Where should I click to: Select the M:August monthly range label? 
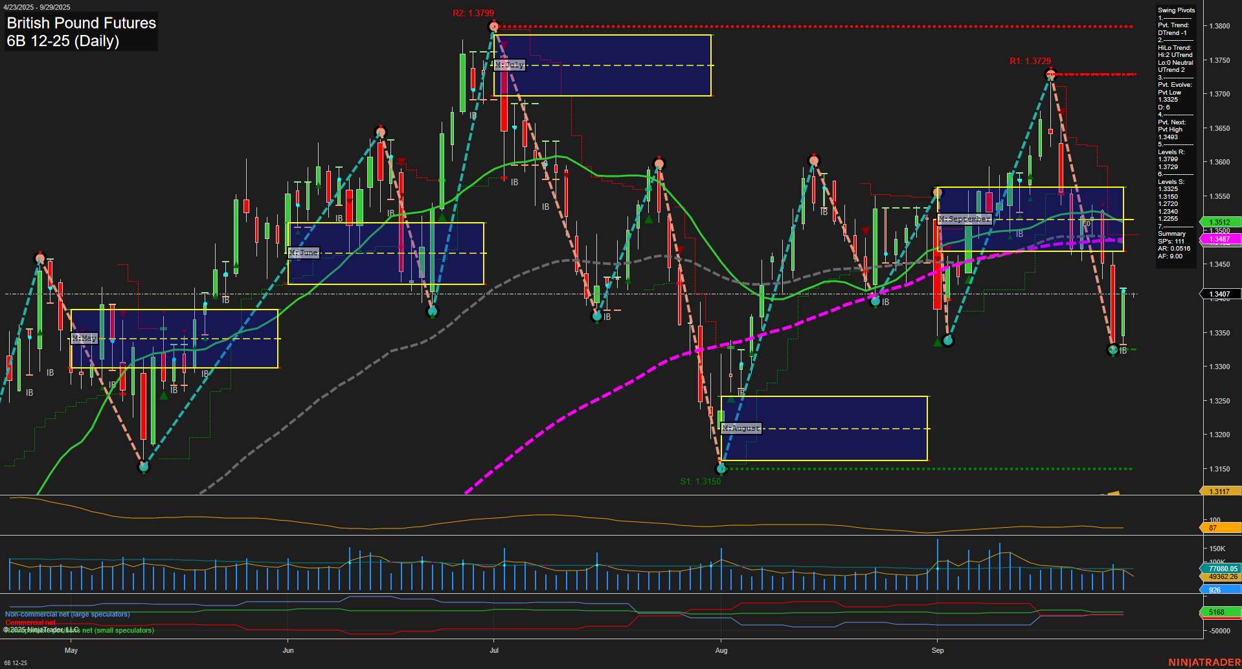741,428
